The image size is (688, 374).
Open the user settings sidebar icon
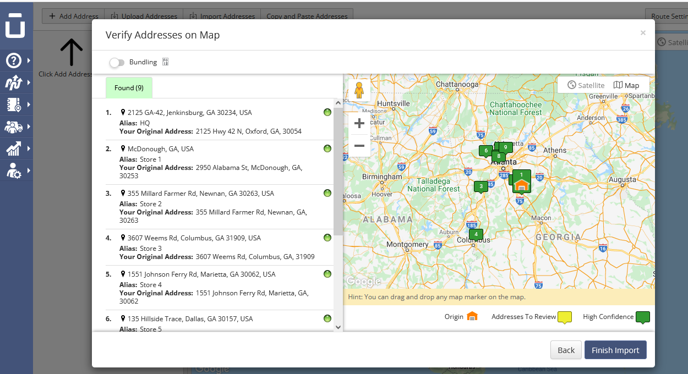(13, 170)
